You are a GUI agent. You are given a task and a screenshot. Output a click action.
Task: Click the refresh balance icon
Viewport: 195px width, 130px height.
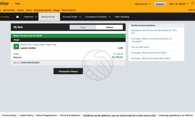tap(193, 3)
